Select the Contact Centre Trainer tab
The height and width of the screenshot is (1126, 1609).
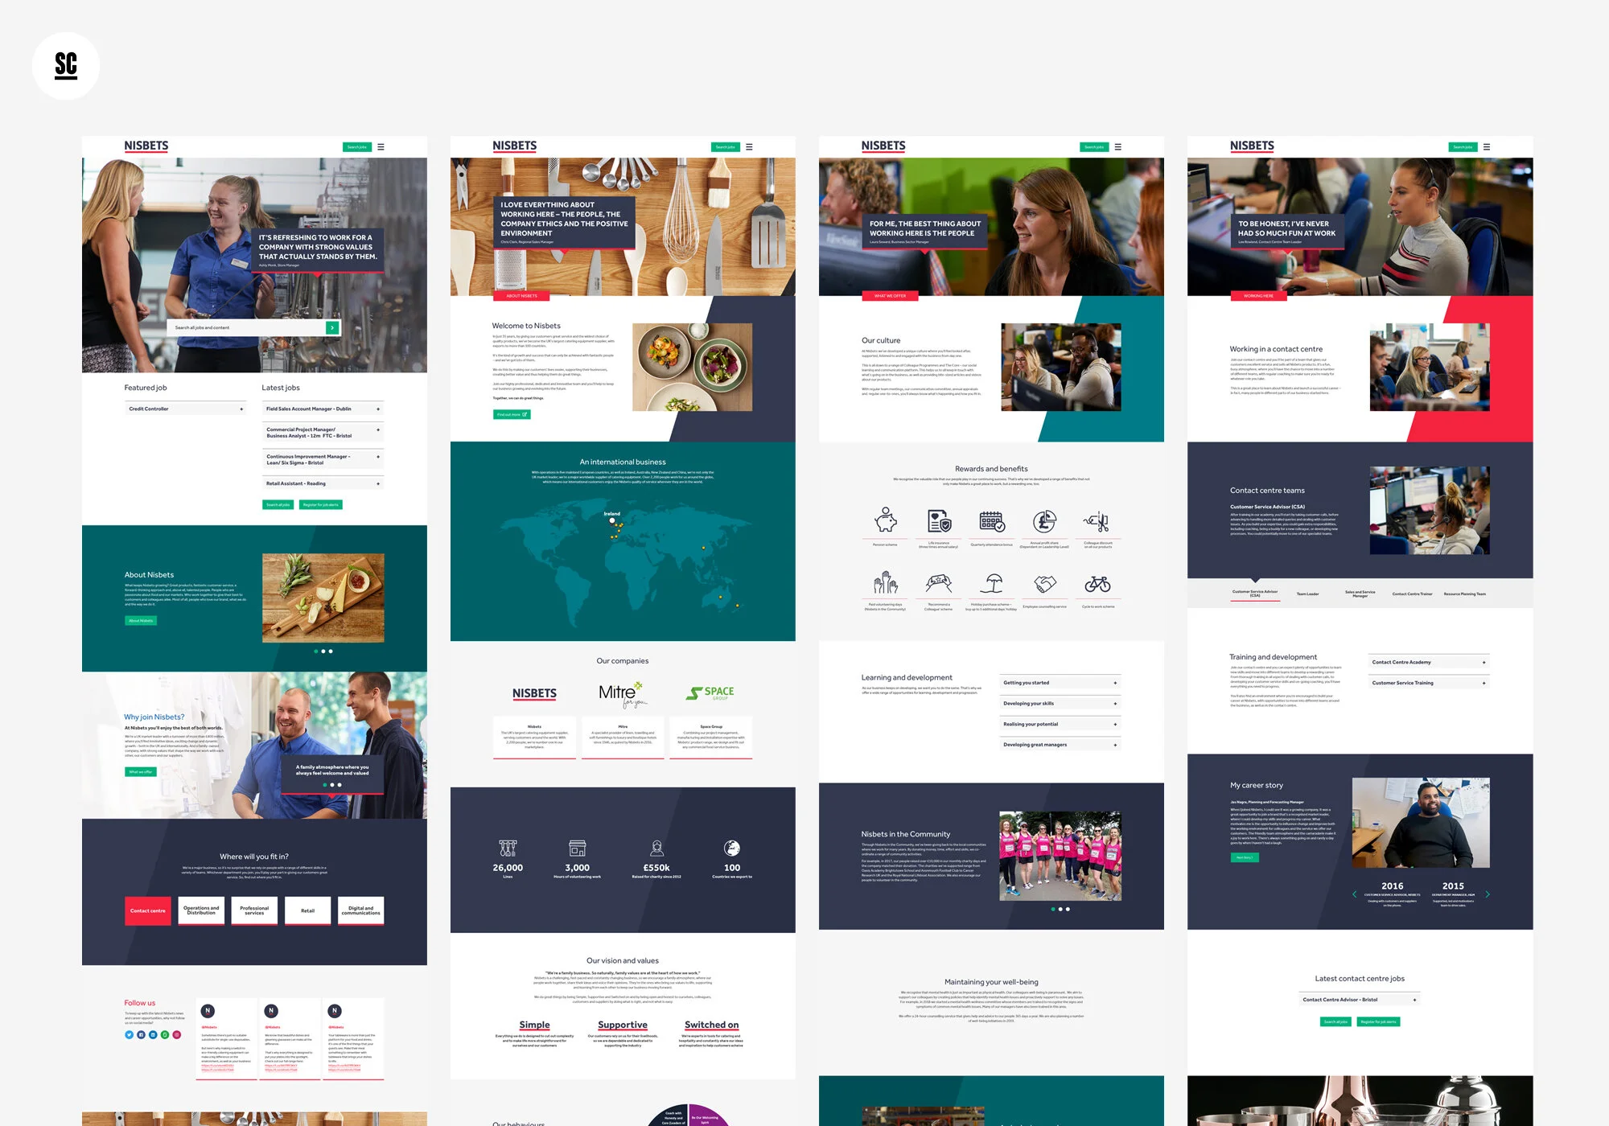point(1412,594)
